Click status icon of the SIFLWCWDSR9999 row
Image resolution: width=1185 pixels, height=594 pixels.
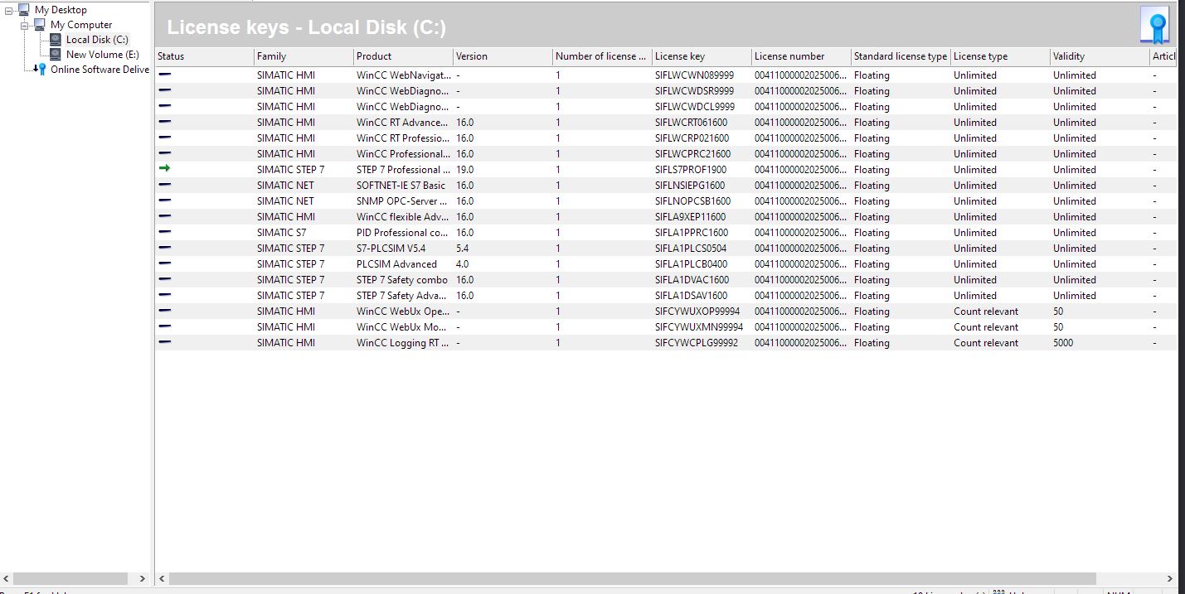click(164, 90)
